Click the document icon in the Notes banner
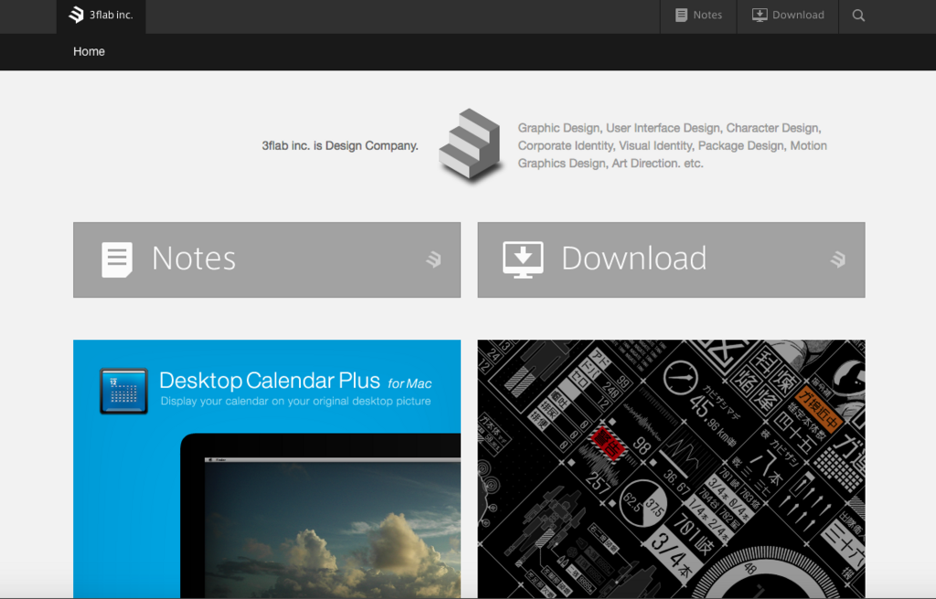Screen dimensions: 936x599 117,259
